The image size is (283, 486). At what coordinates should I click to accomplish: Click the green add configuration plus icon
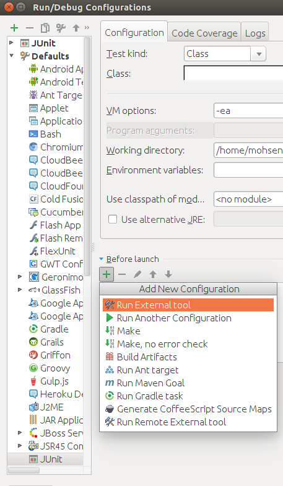pyautogui.click(x=14, y=28)
